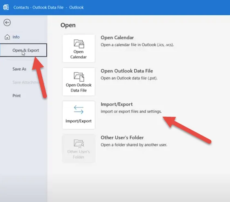Viewport: 230px width, 202px height.
Task: Click the Open Calendar tile button
Action: [79, 48]
